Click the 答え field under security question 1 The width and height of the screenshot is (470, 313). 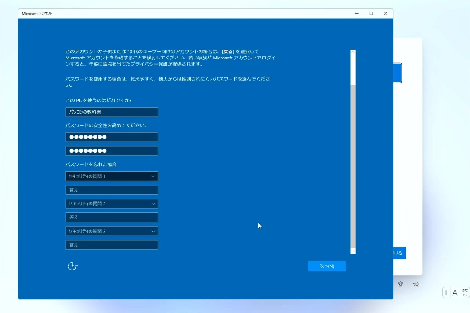112,190
